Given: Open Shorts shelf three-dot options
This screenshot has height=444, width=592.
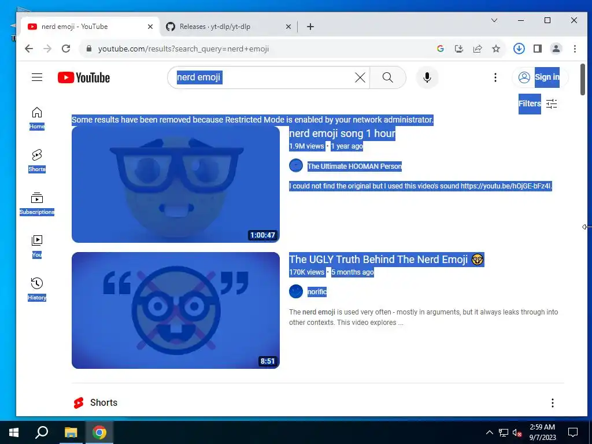Looking at the screenshot, I should [552, 403].
